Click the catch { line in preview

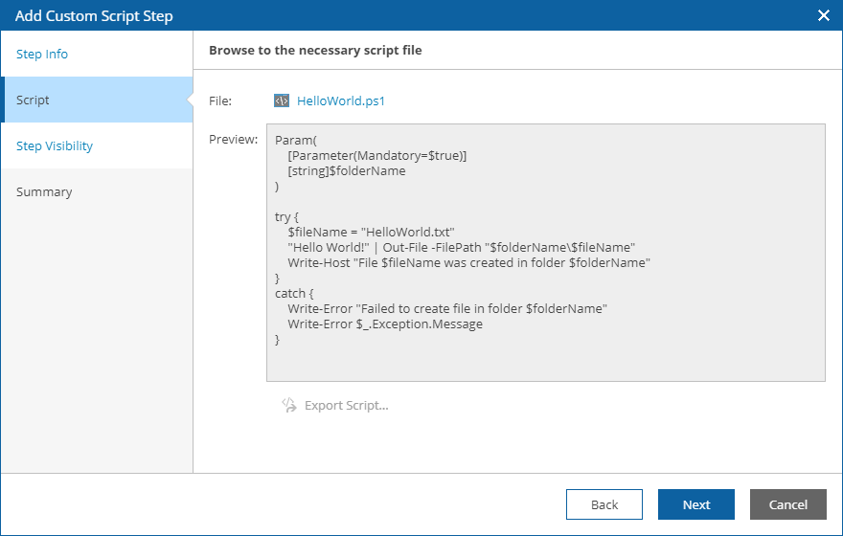[295, 294]
